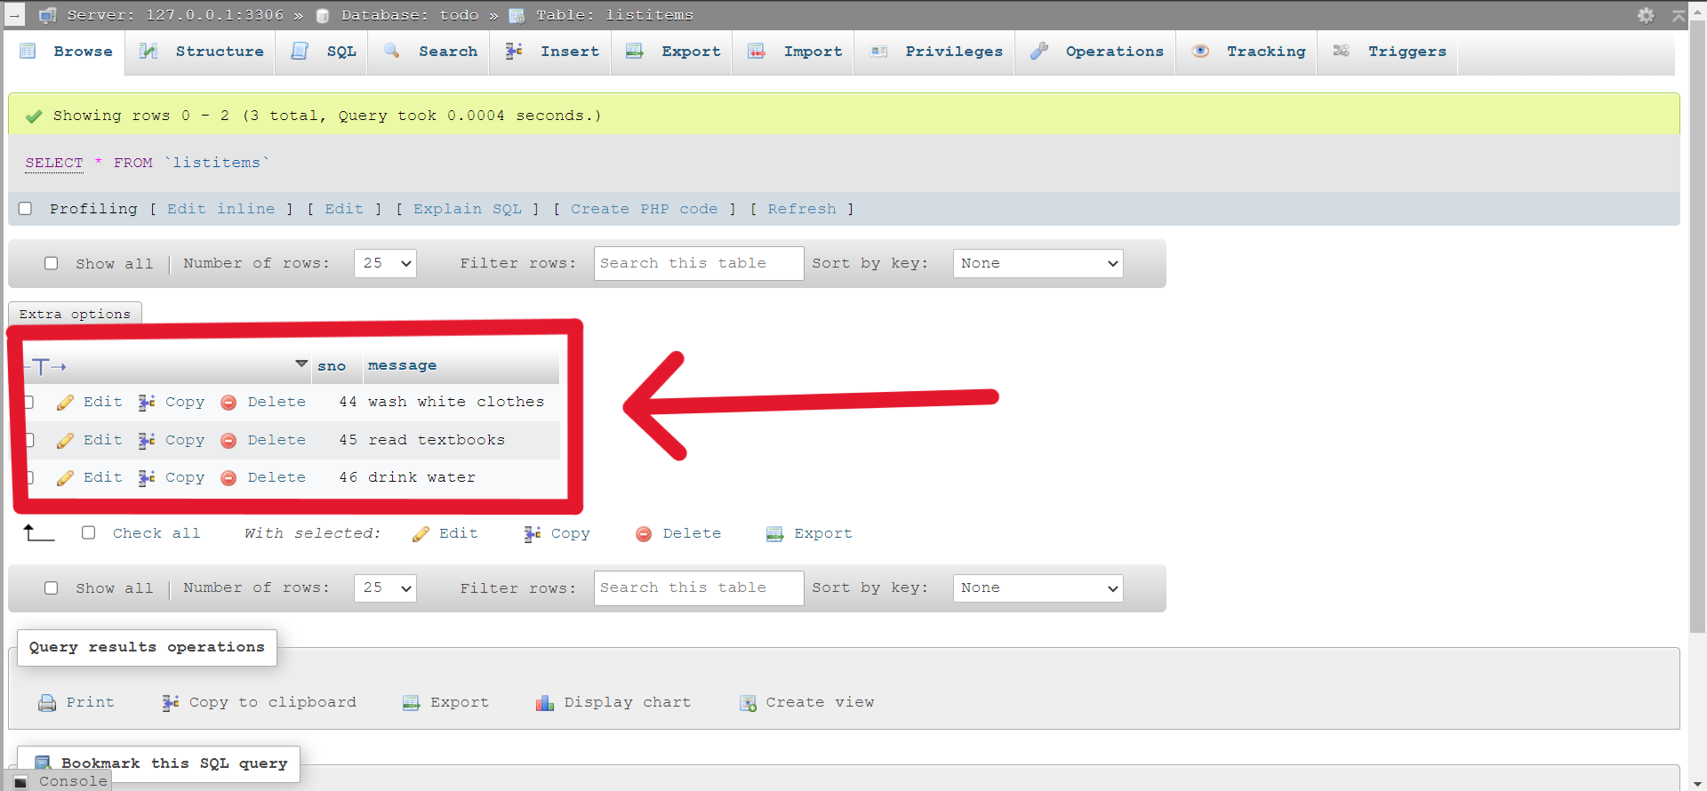The height and width of the screenshot is (791, 1707).
Task: Click the Edit inline link
Action: tap(221, 209)
